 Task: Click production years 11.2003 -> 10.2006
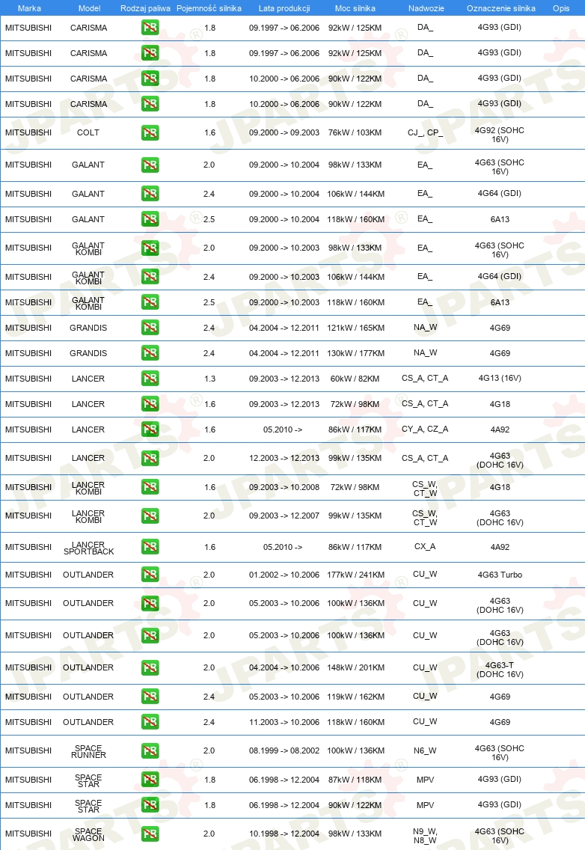284,722
